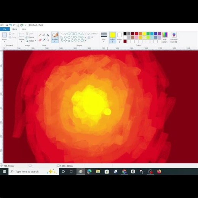
Task: Select the Down arrow shape
Action: click(62, 41)
